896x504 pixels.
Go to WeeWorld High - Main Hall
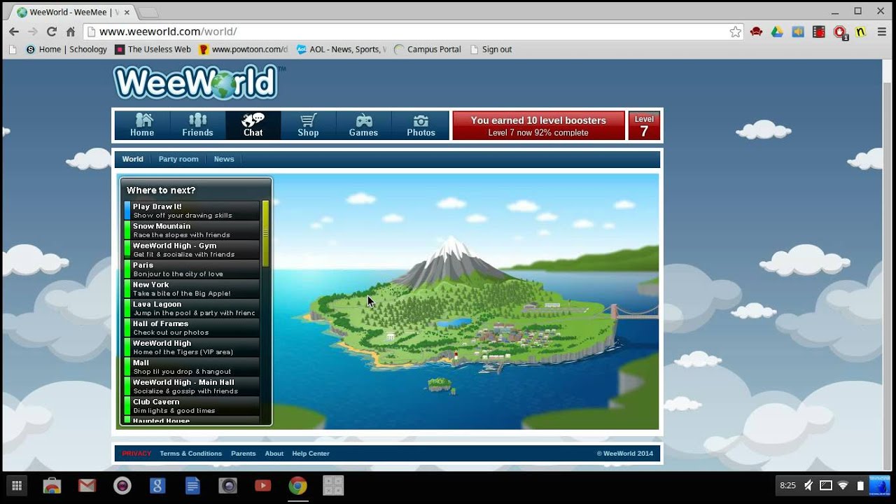[192, 387]
